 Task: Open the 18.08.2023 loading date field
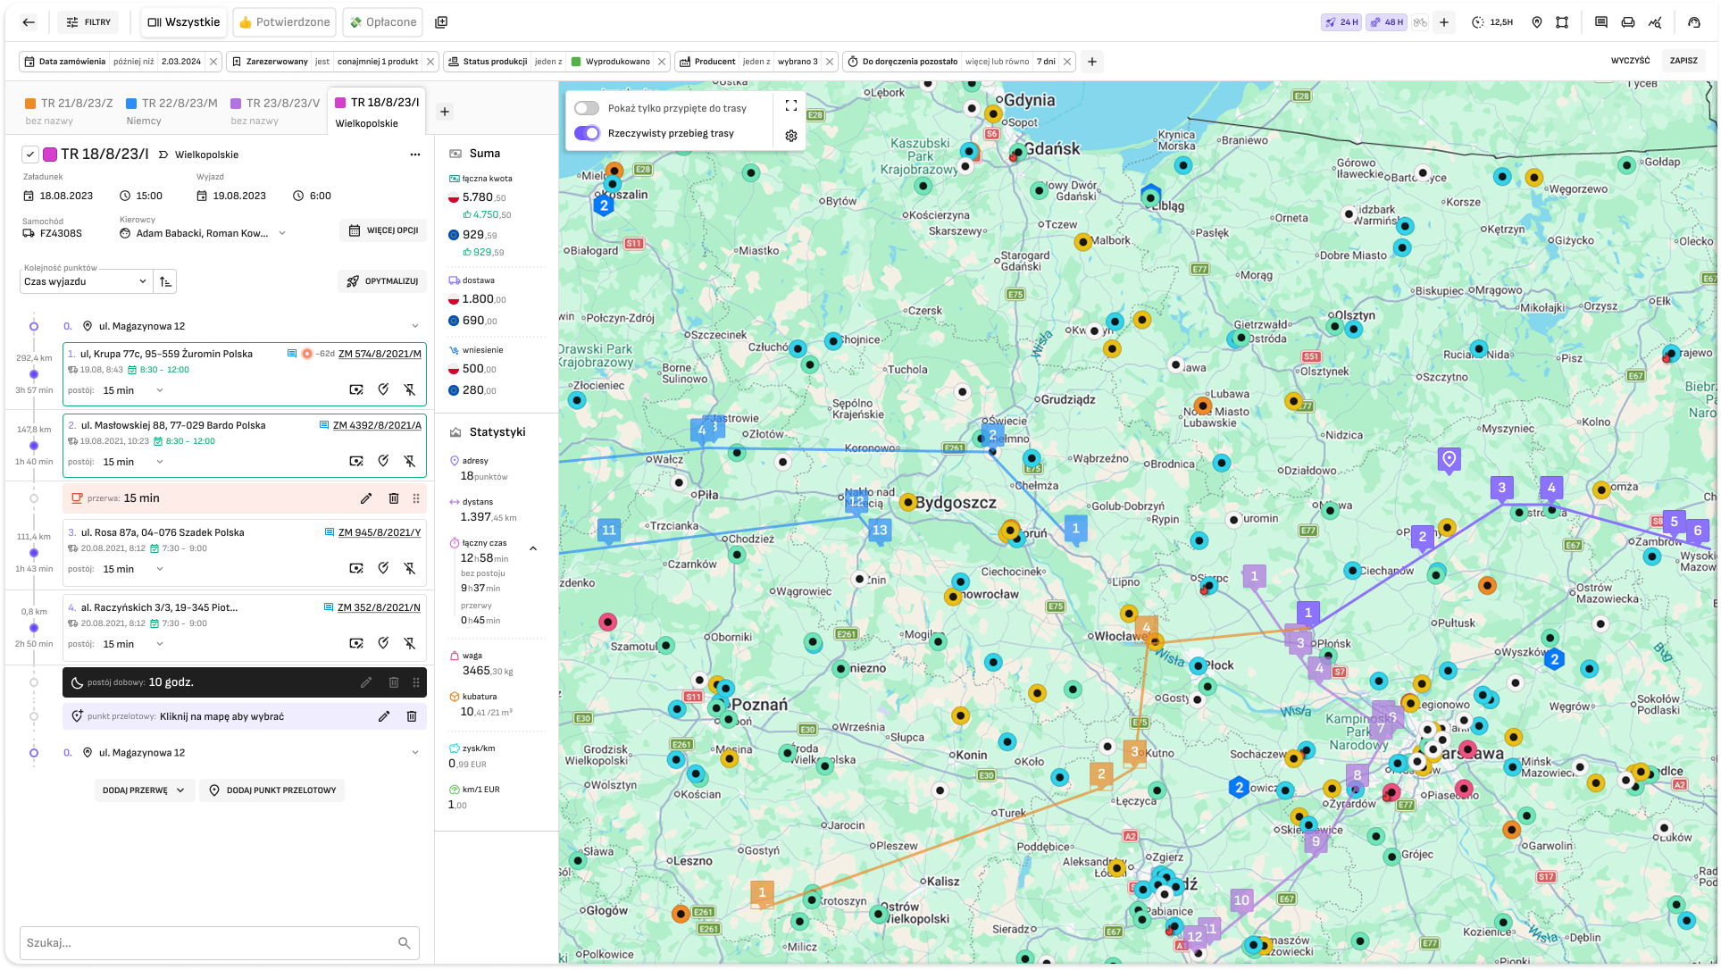click(x=59, y=196)
